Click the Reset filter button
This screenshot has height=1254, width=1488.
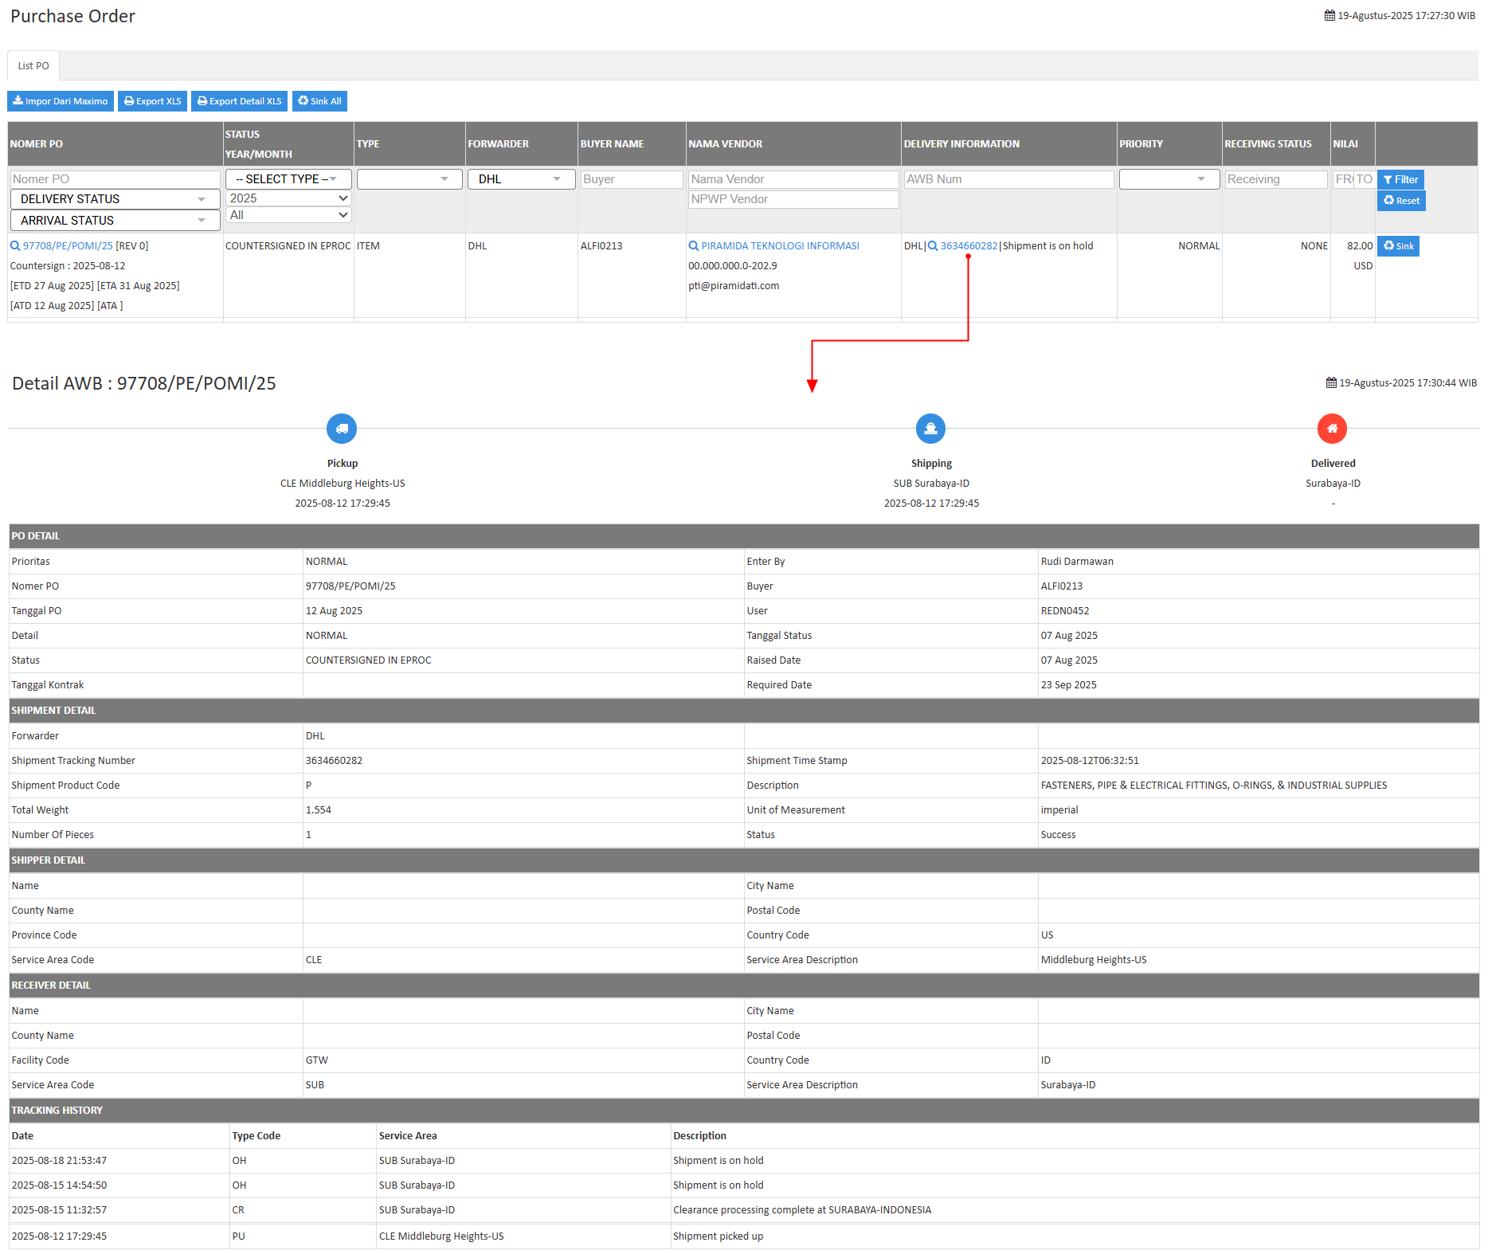pos(1401,201)
